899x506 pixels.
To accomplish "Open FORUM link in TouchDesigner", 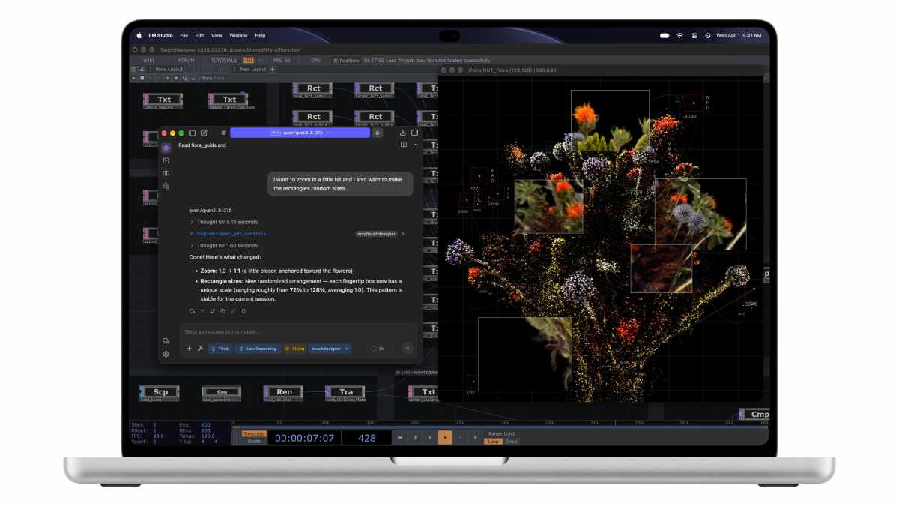I will click(186, 60).
